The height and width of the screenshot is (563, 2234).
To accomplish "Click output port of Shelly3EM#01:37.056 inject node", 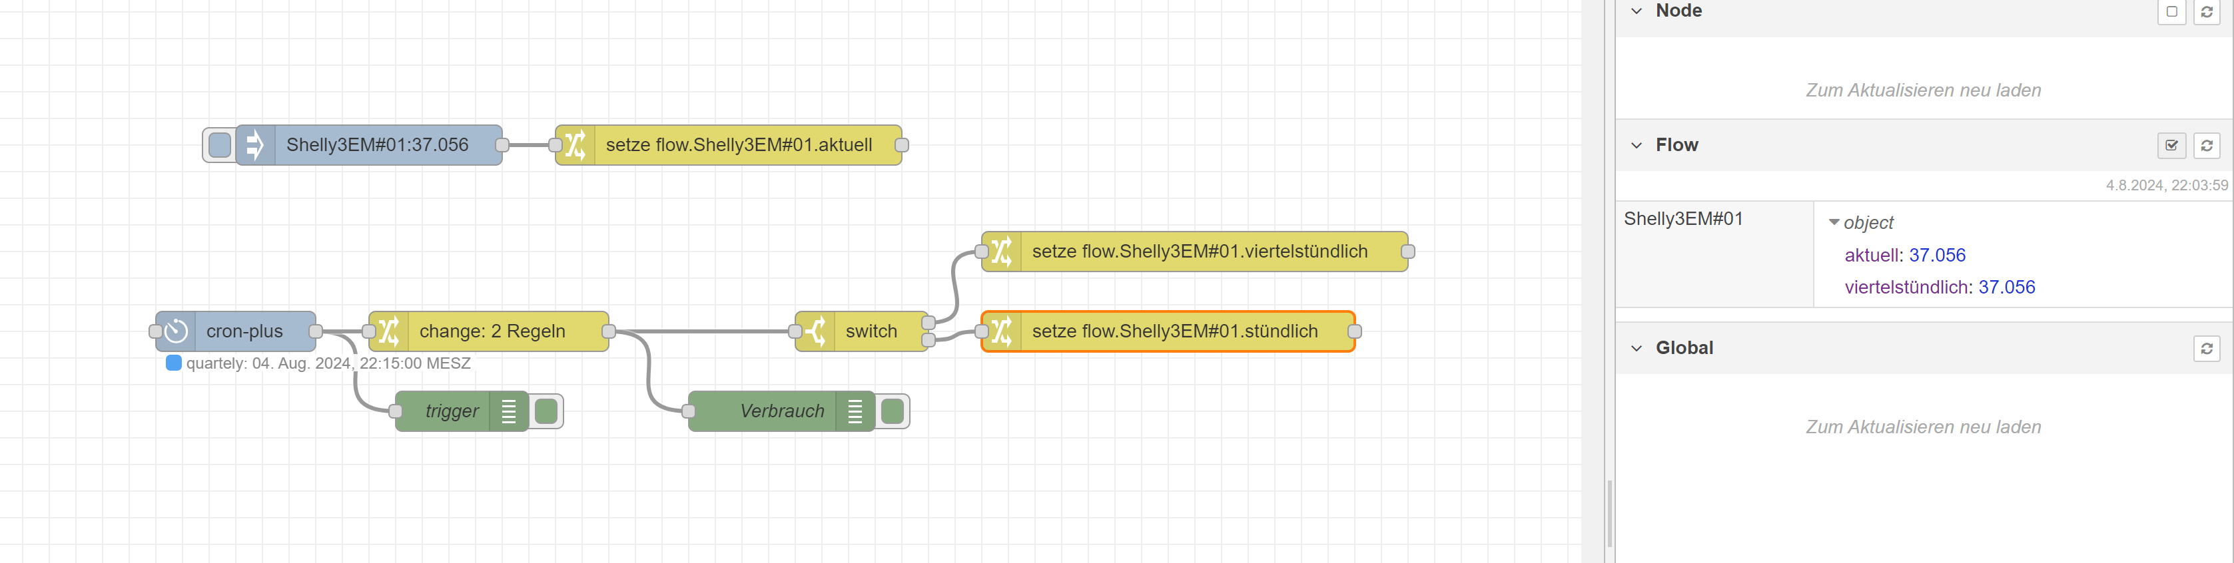I will pos(502,144).
